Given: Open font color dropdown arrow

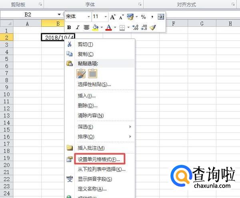Looking at the screenshot, I should coord(115,28).
